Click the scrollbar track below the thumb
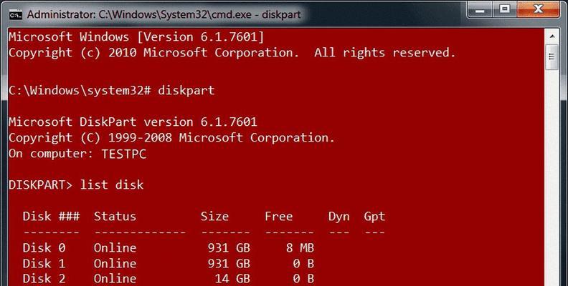This screenshot has height=286, width=568. pyautogui.click(x=552, y=177)
